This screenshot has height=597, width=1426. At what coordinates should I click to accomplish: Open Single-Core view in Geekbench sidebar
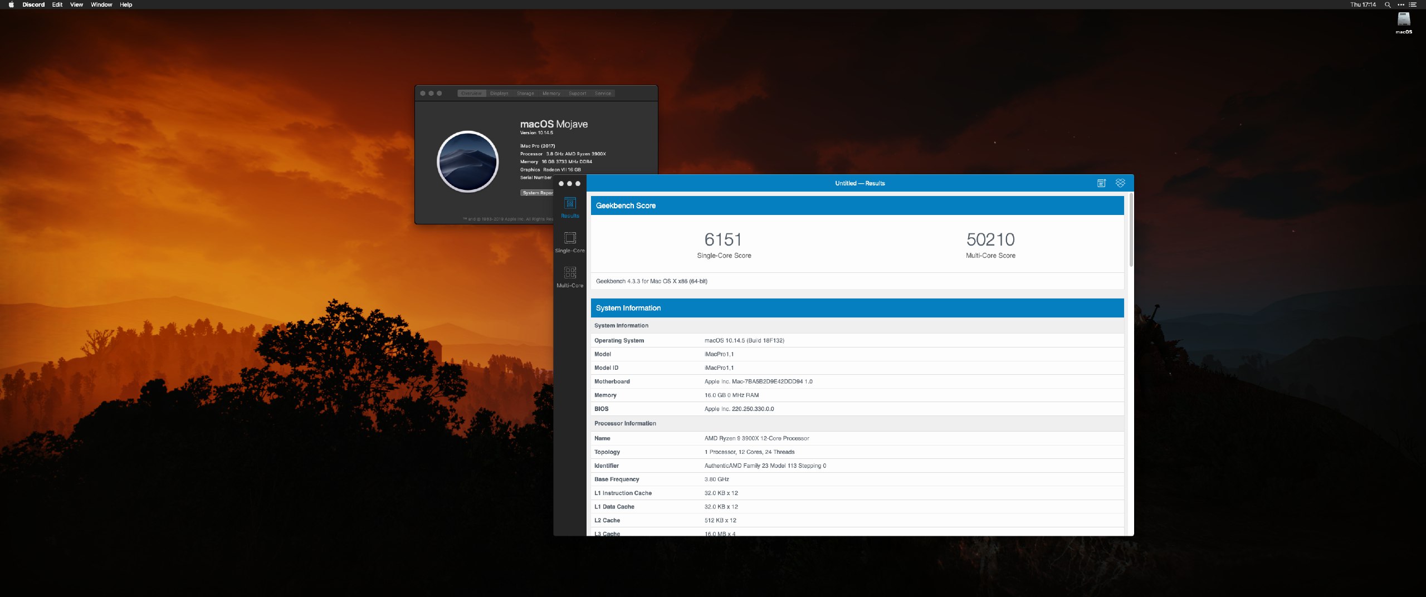(570, 242)
